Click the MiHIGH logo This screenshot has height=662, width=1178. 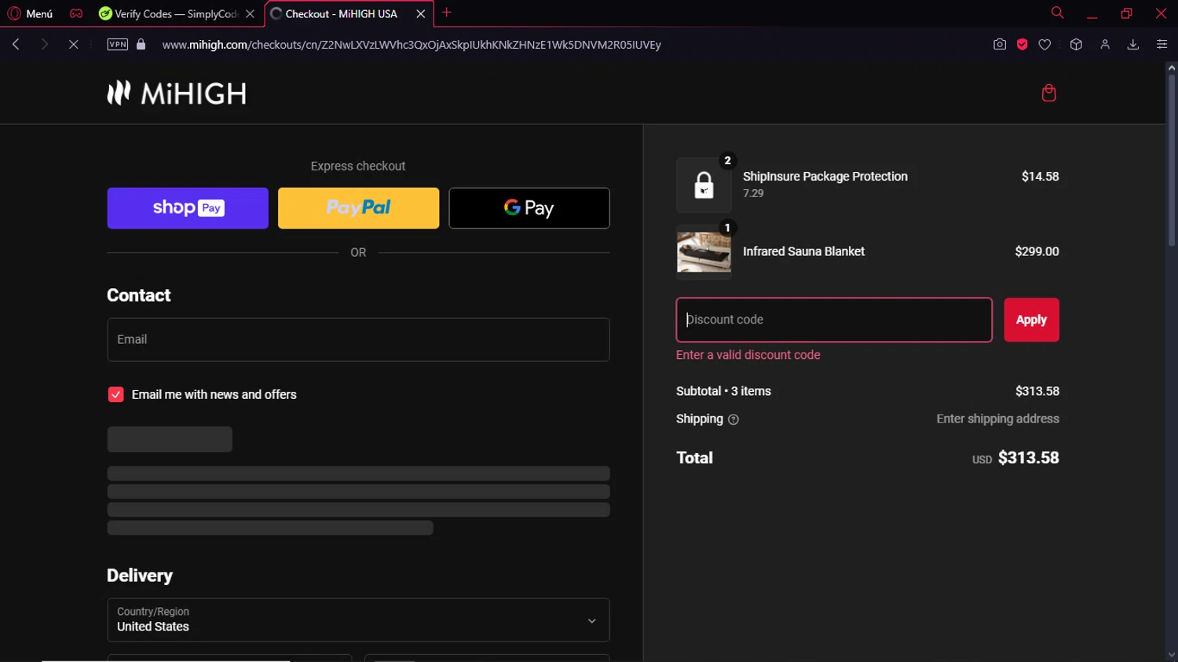pos(177,93)
